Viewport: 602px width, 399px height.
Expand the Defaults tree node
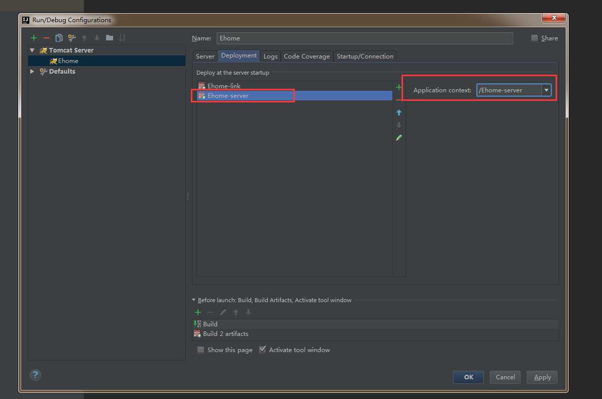point(32,71)
